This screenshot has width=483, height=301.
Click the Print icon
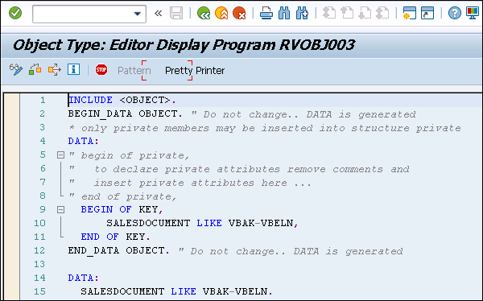pos(266,13)
